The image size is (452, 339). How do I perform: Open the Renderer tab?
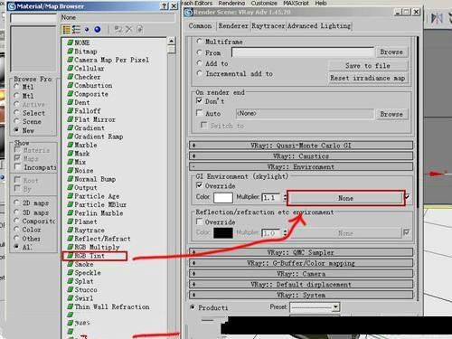click(x=233, y=26)
